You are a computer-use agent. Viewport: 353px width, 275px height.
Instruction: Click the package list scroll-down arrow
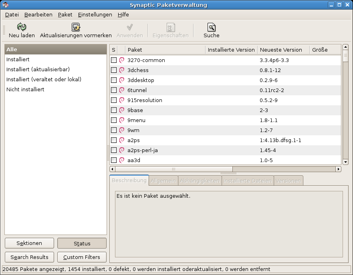[345, 162]
